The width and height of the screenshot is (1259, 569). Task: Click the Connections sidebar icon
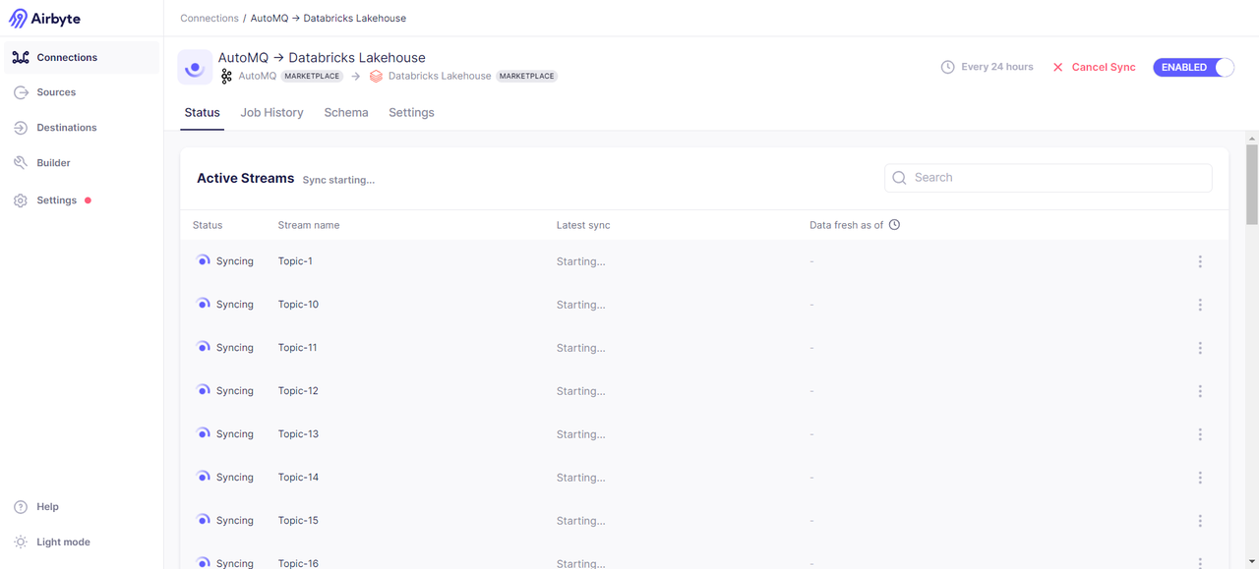click(x=21, y=58)
